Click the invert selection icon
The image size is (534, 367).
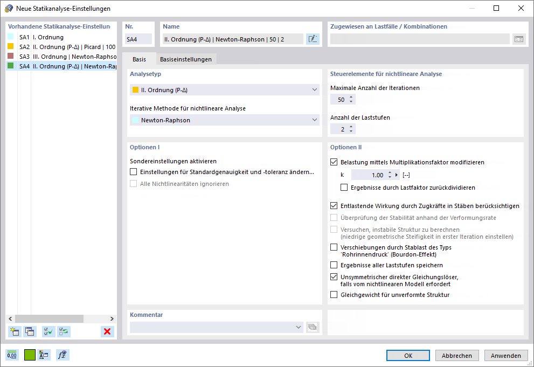(x=64, y=331)
